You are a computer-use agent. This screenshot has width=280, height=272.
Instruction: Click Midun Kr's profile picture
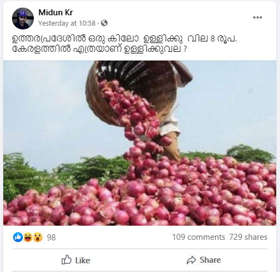click(x=23, y=19)
